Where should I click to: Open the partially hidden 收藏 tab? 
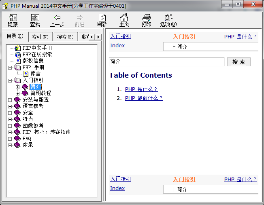coord(84,37)
